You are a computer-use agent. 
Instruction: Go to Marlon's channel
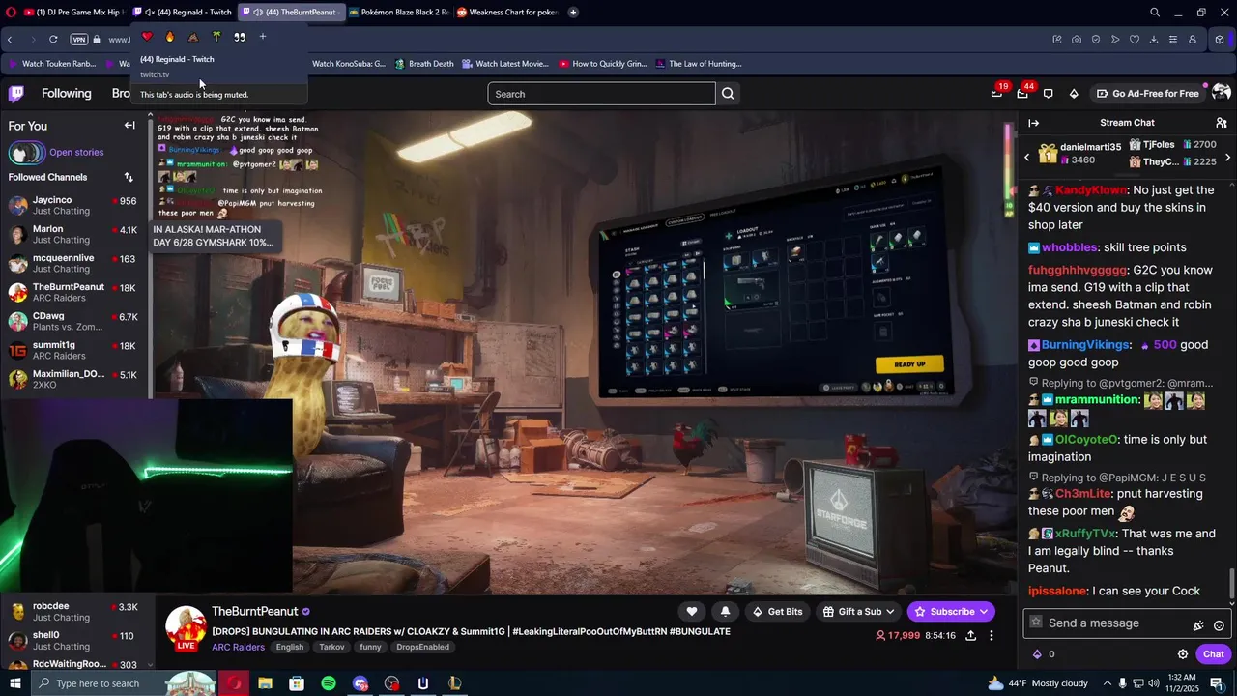[73, 234]
